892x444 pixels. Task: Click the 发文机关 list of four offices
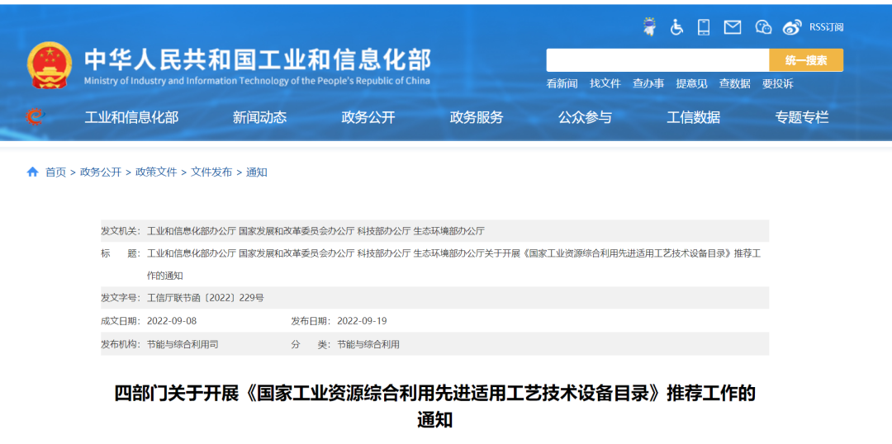tap(316, 231)
